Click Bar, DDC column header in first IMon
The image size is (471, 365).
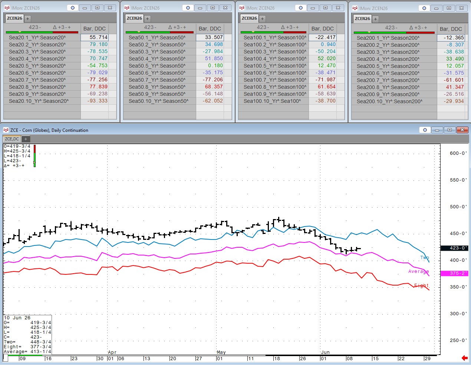(95, 29)
